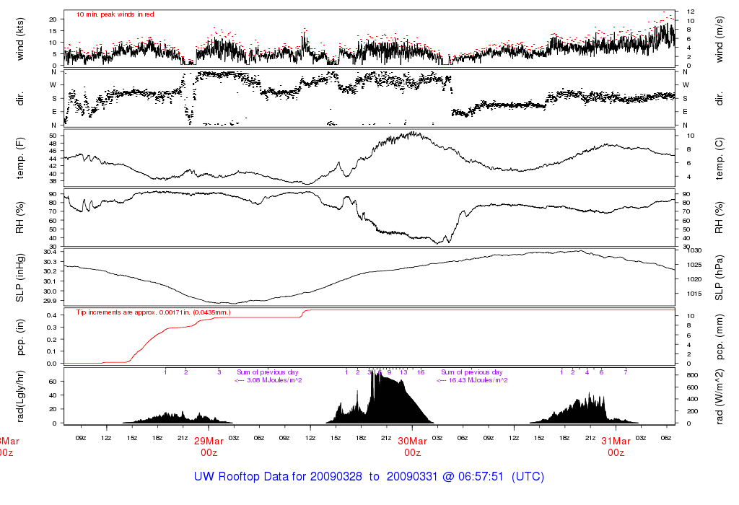
Task: Select the '12' value on wind m/s axis
Action: [x=691, y=12]
